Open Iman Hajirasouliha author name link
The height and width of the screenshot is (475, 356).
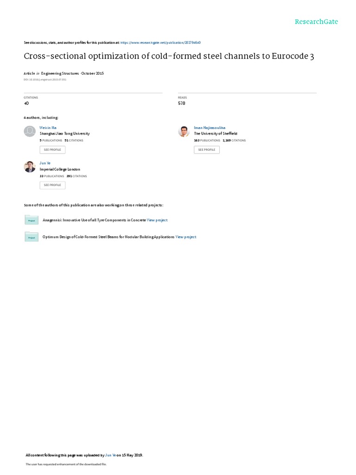(210, 128)
